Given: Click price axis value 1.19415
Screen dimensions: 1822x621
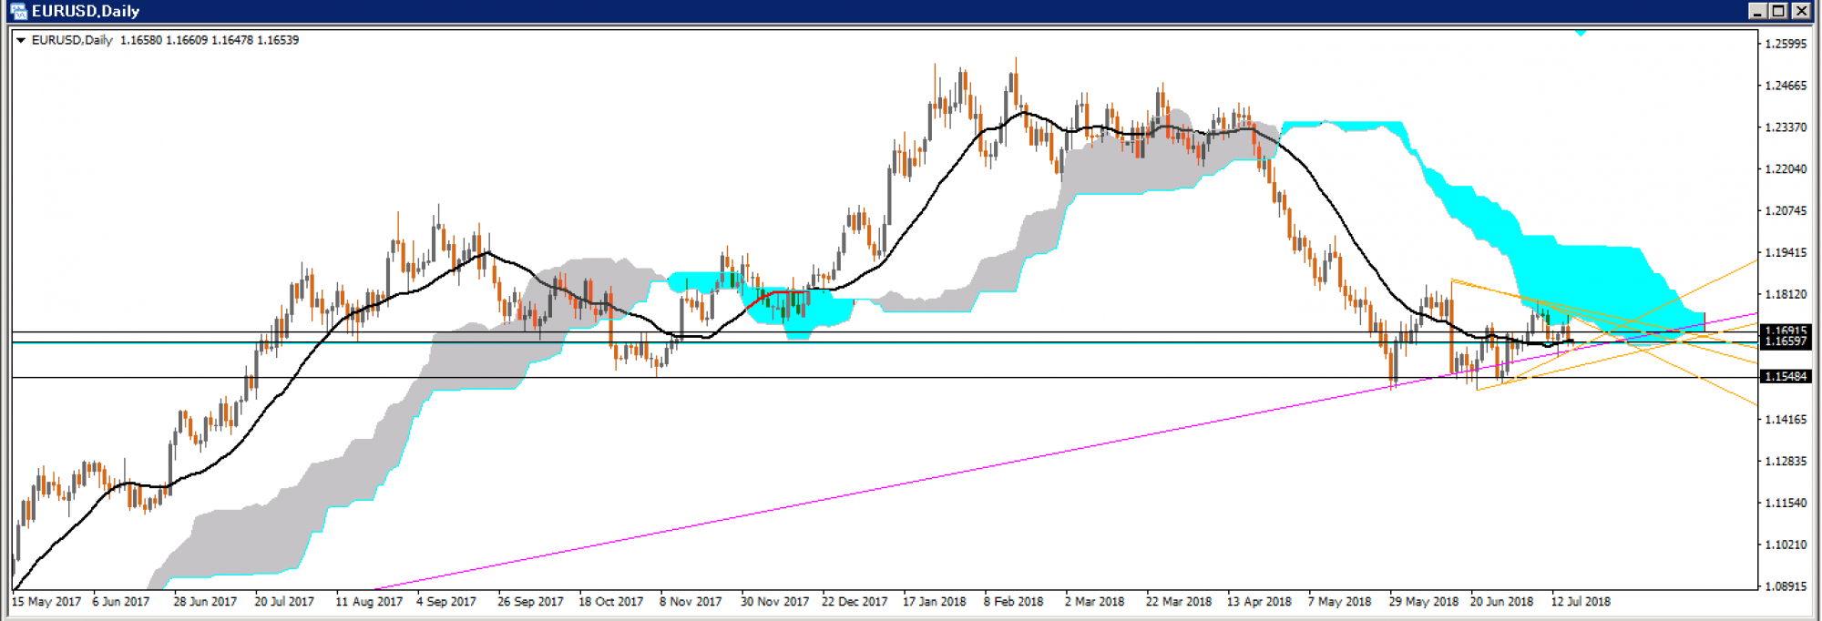Looking at the screenshot, I should 1786,252.
